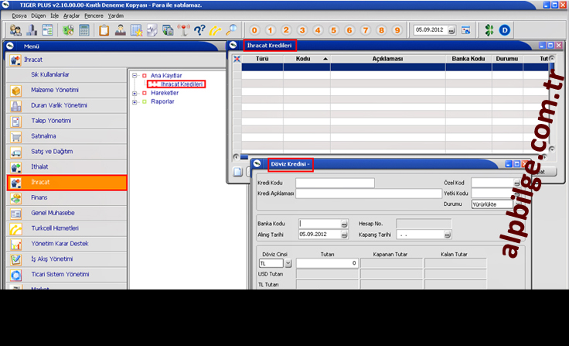This screenshot has height=346, width=569.
Task: Click the green clover icon in toolbar
Action: coord(488,30)
